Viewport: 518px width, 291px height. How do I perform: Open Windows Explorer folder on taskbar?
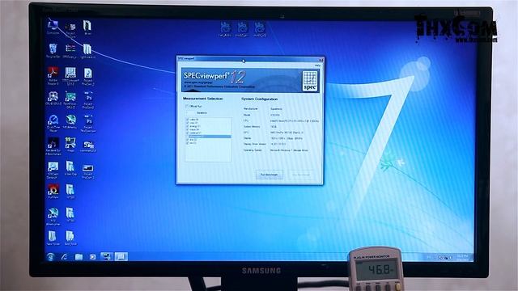79,257
